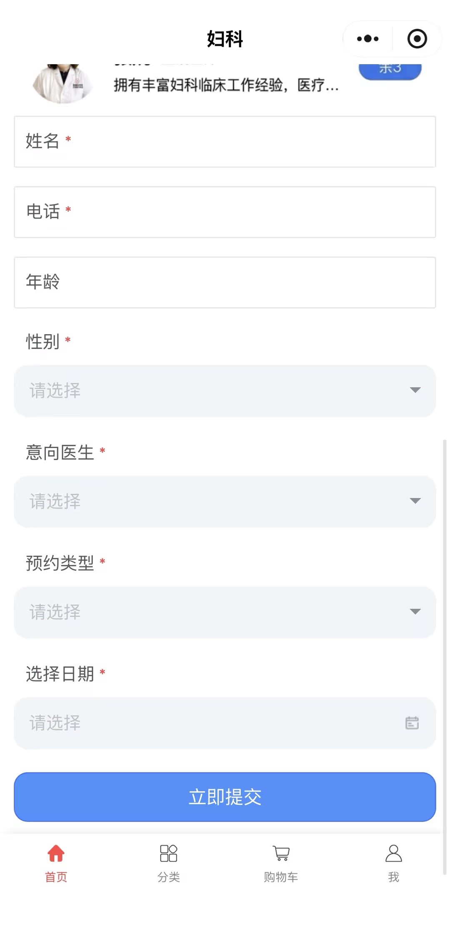Submit the form with 立即提交
Image resolution: width=450 pixels, height=933 pixels.
click(225, 797)
